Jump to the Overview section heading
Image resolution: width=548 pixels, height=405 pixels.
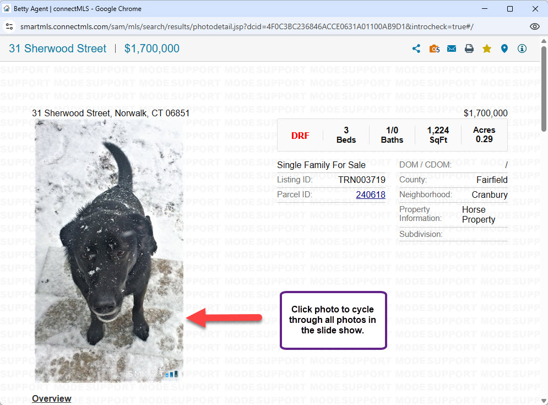51,398
